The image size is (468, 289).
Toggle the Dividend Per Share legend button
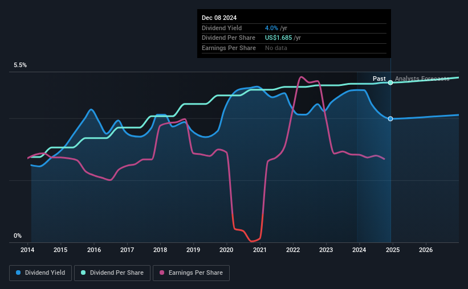tap(112, 273)
